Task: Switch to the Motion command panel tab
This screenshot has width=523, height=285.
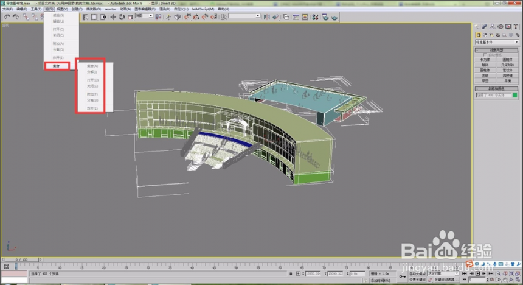Action: 500,26
